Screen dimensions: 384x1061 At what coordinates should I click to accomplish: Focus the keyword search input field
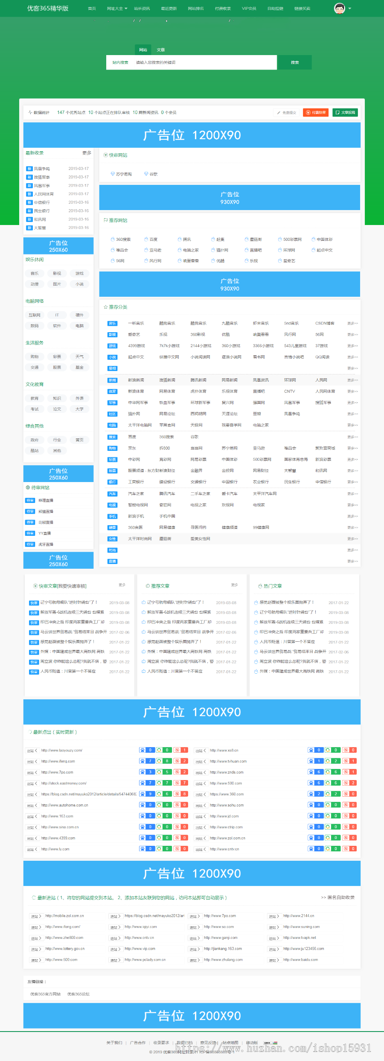click(x=205, y=62)
